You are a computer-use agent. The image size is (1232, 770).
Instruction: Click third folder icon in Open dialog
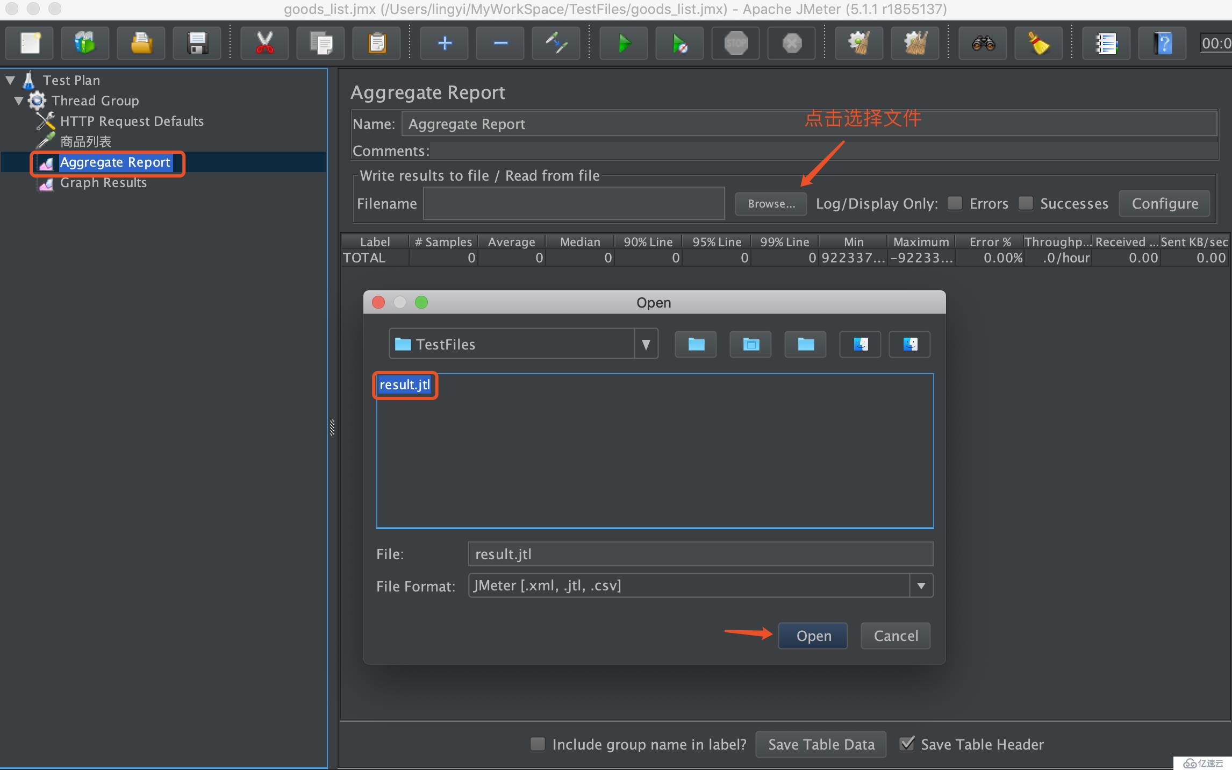806,344
